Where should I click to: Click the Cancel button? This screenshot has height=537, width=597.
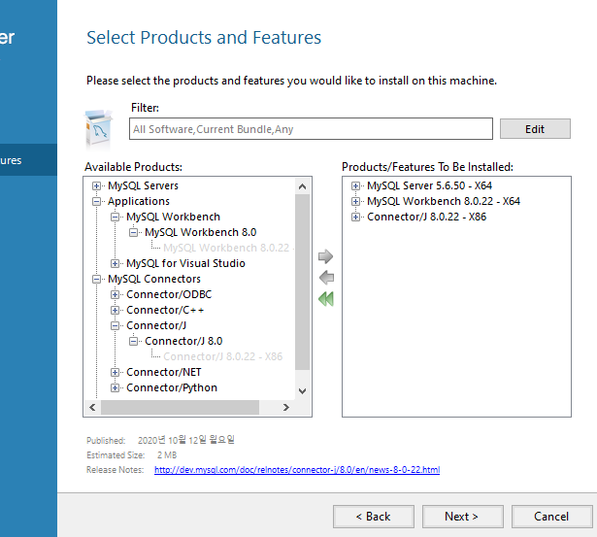[551, 517]
